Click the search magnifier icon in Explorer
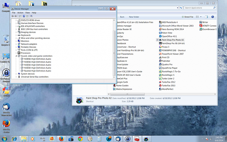Screen dimensions: 227x142 pyautogui.click(x=214, y=8)
